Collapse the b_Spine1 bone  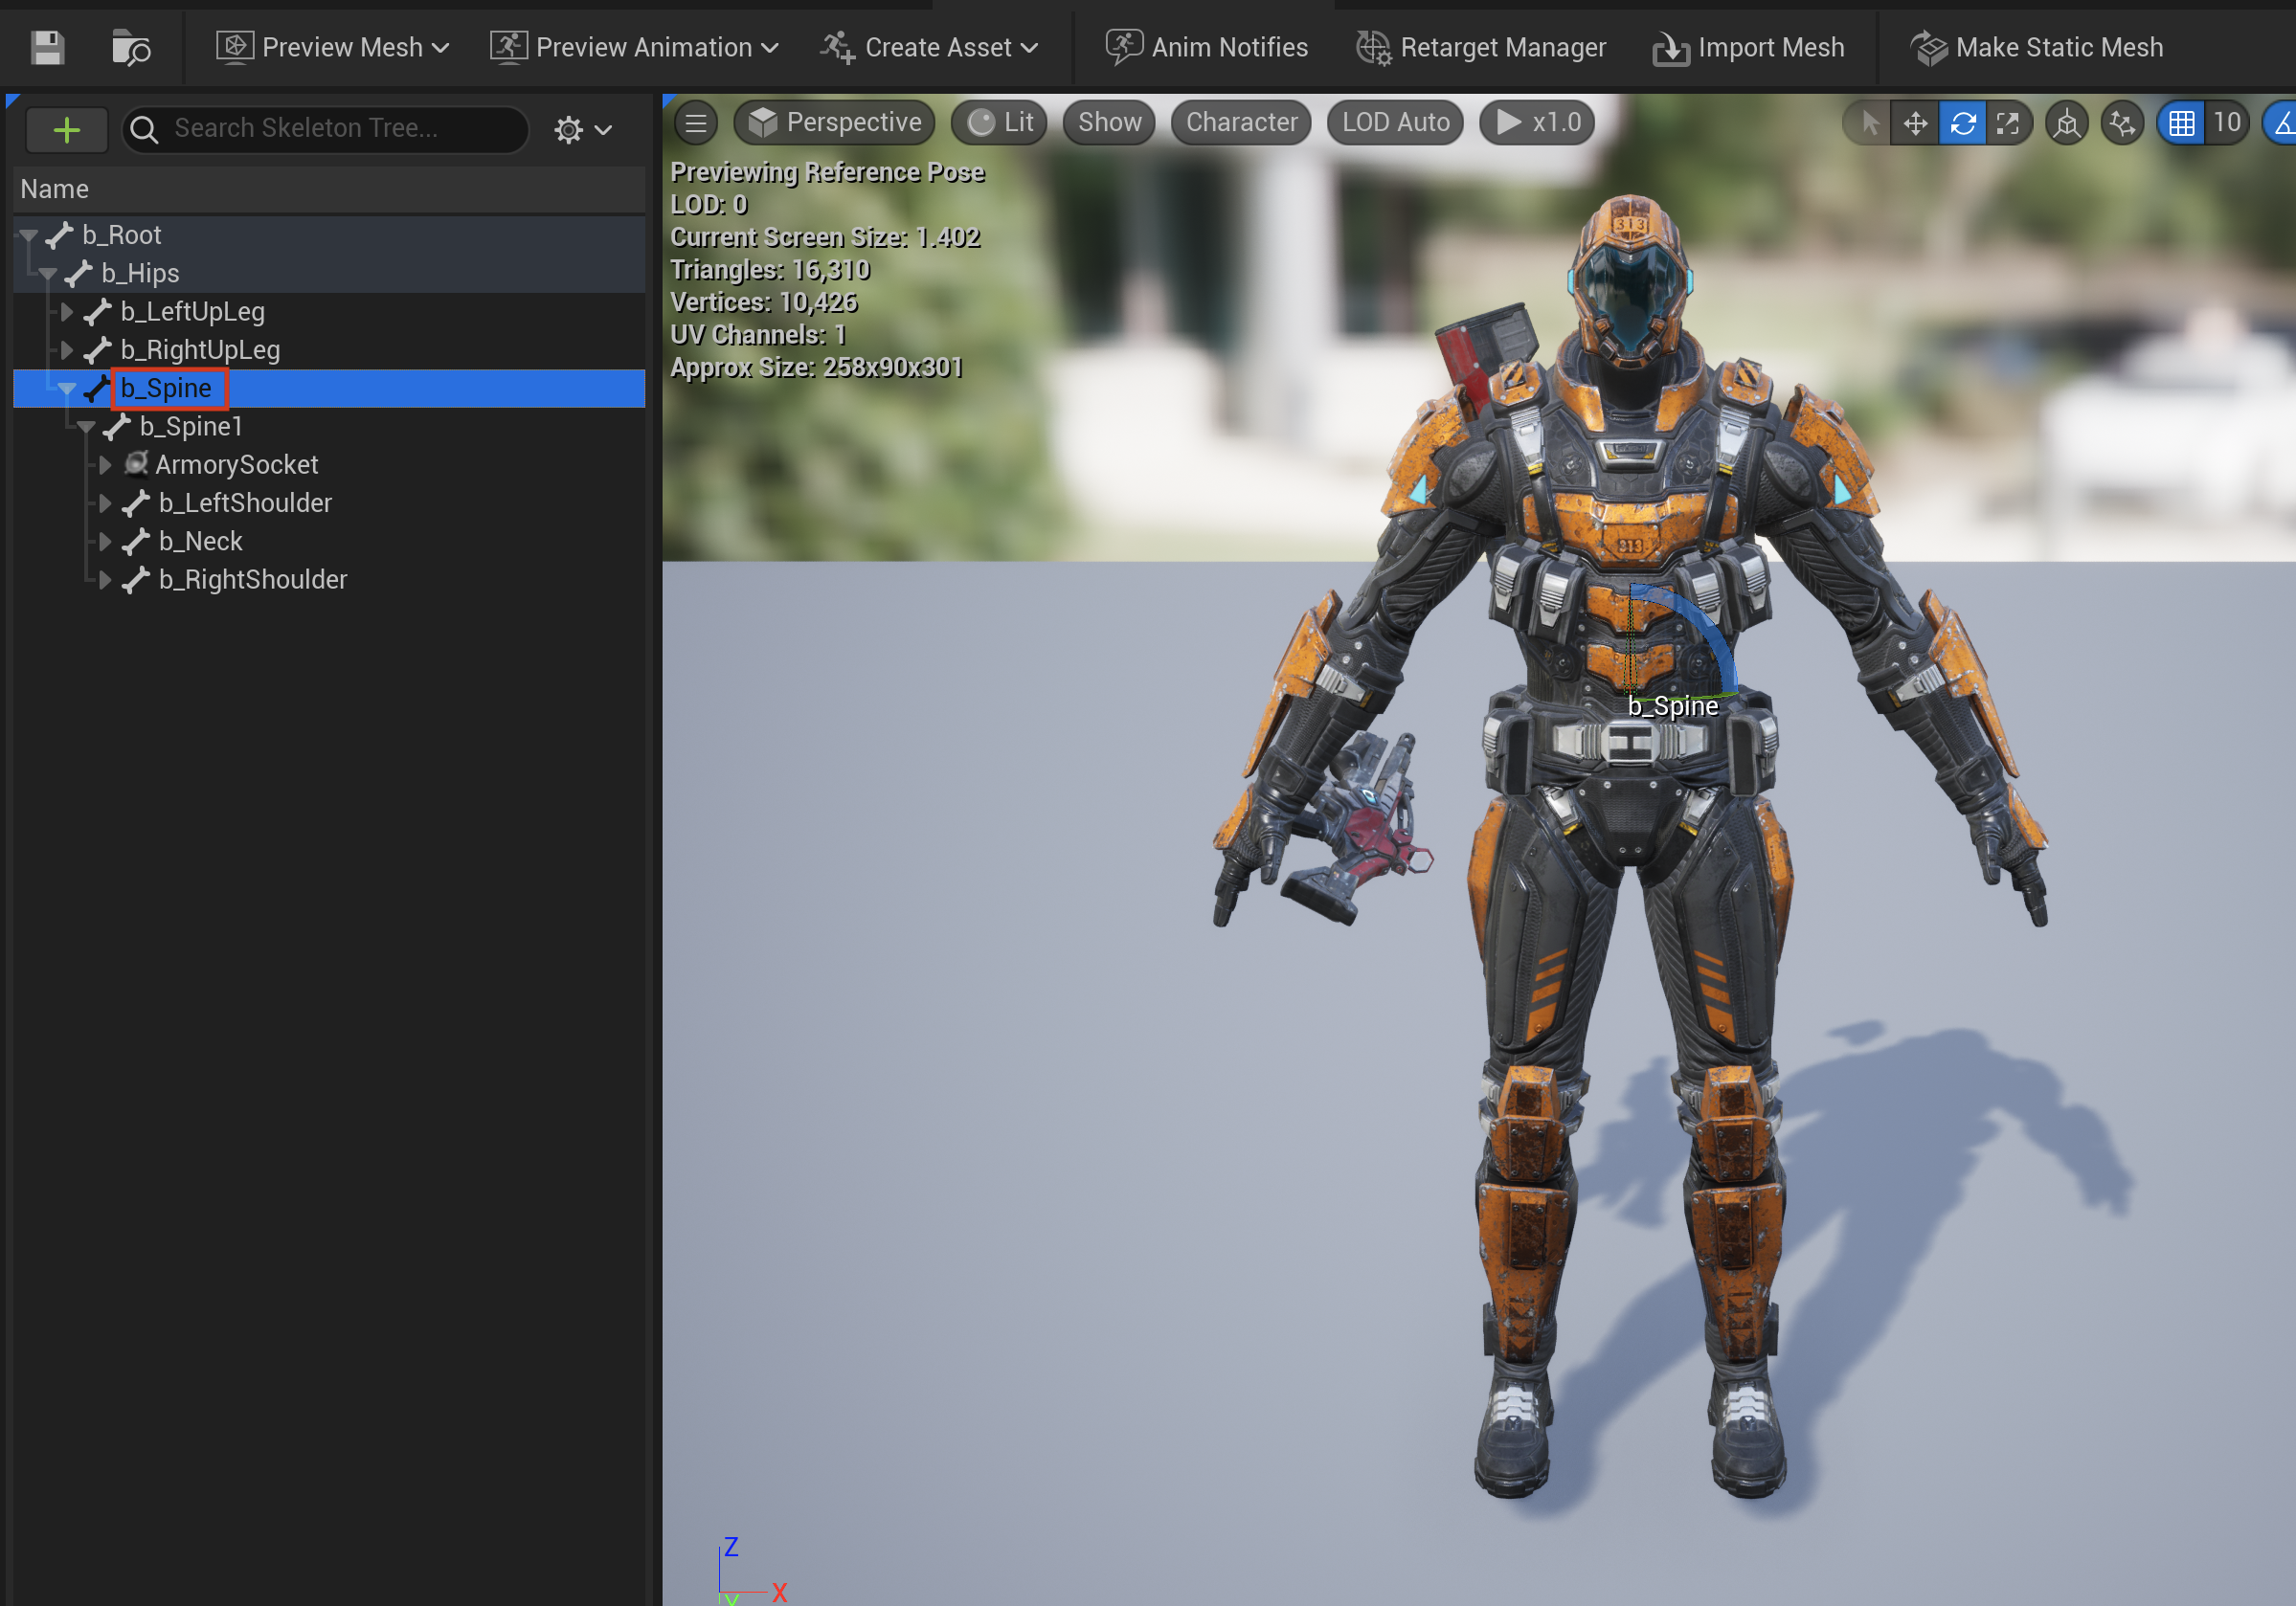86,427
